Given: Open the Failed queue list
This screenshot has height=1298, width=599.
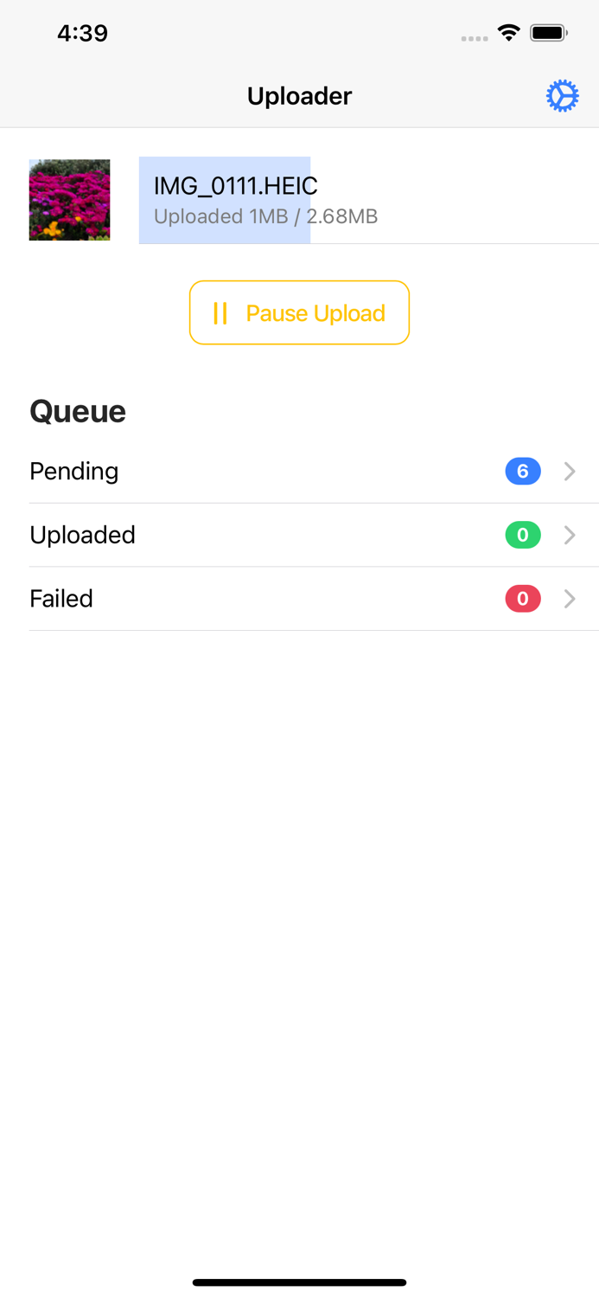Looking at the screenshot, I should click(61, 599).
